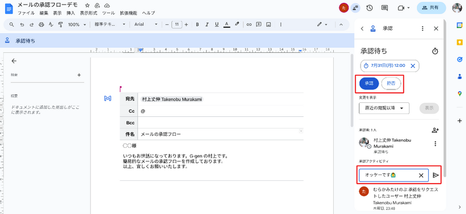Close the 承認 side panel

pos(436,28)
